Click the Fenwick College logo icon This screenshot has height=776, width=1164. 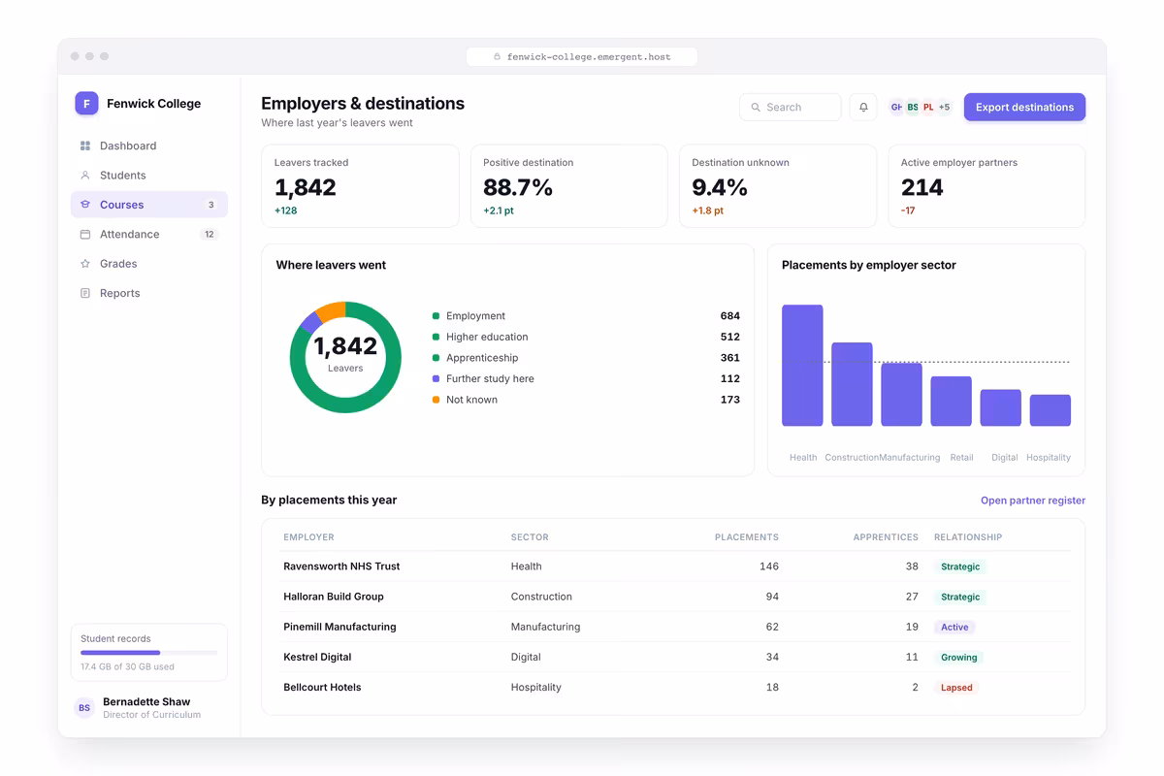click(x=86, y=104)
